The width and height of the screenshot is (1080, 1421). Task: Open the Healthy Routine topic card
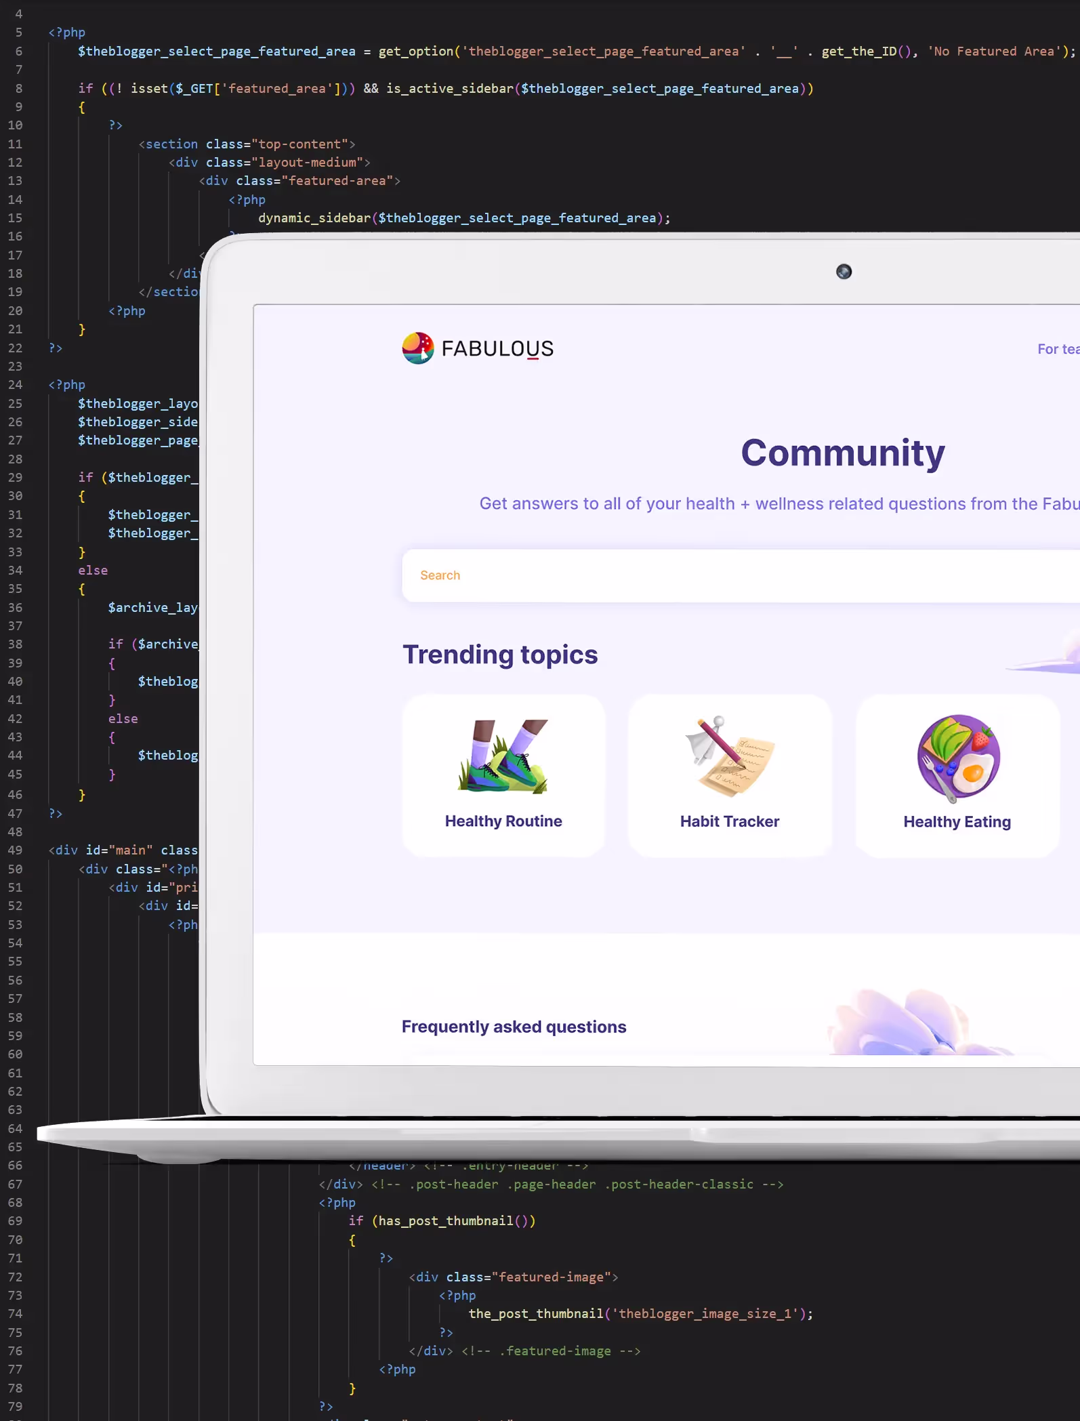pyautogui.click(x=503, y=776)
